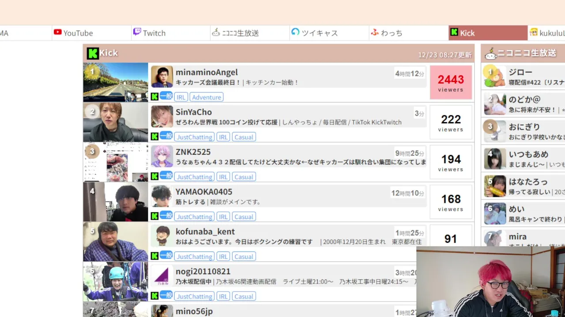The image size is (565, 317).
Task: Open the のどか@ stream name
Action: 524,100
